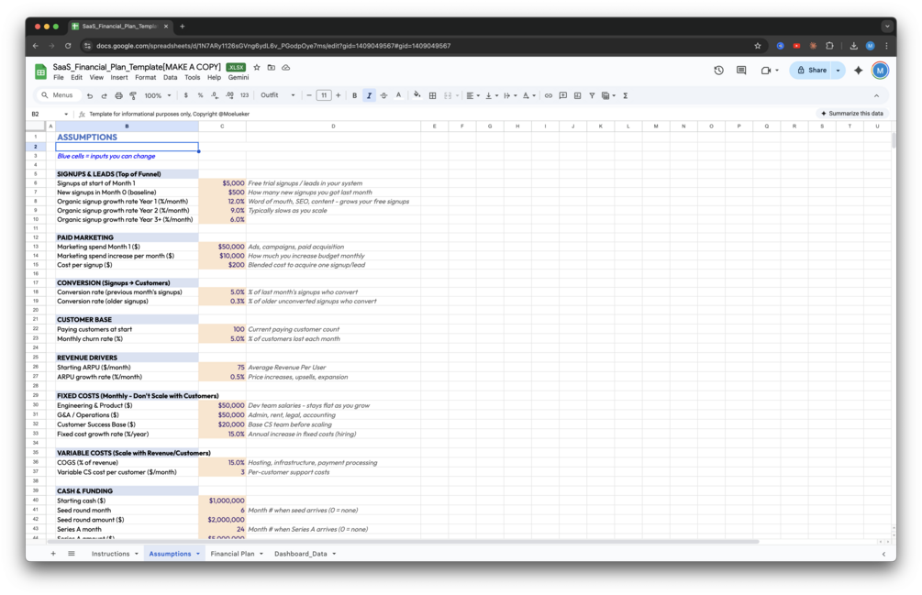Show all sheets list
922x595 pixels.
pos(72,554)
